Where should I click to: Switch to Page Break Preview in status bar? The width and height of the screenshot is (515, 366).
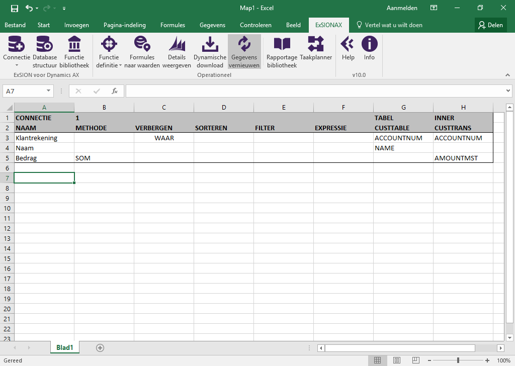415,360
